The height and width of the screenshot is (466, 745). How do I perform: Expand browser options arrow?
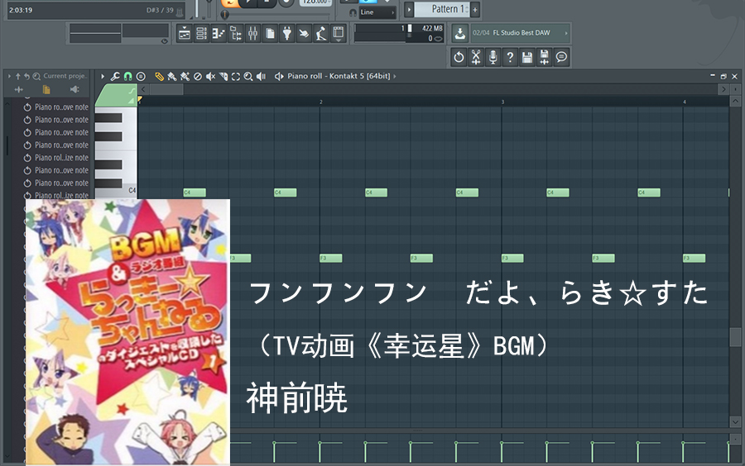(x=9, y=76)
